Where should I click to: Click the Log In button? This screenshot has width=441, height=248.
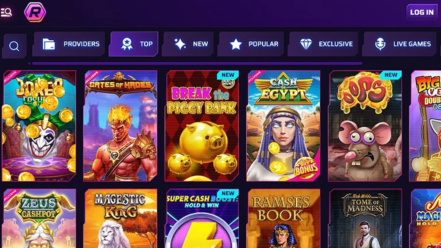422,12
